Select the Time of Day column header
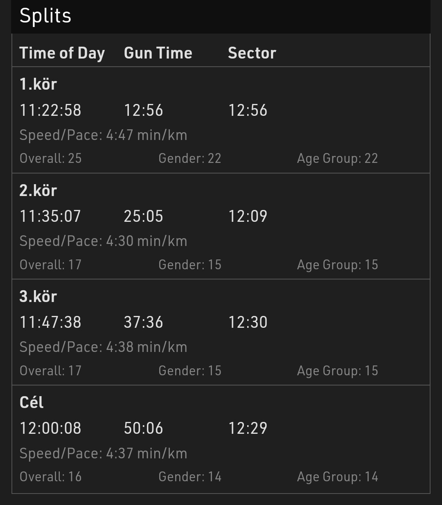 click(x=62, y=53)
